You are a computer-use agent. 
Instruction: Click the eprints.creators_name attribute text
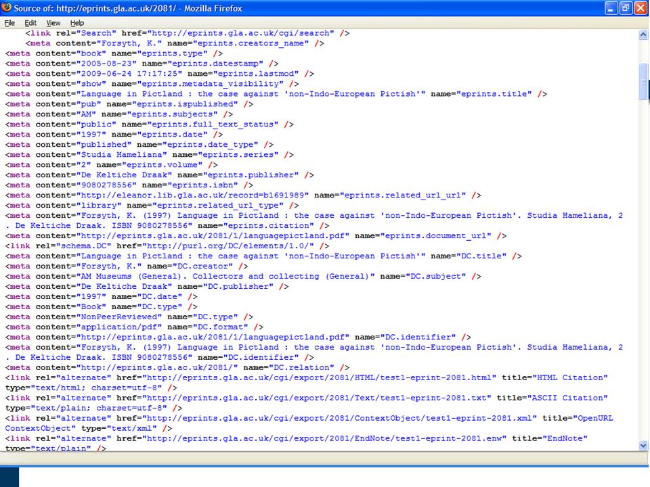251,43
